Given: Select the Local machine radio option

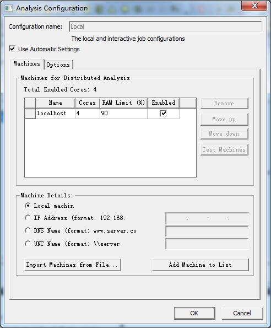Looking at the screenshot, I should point(28,206).
